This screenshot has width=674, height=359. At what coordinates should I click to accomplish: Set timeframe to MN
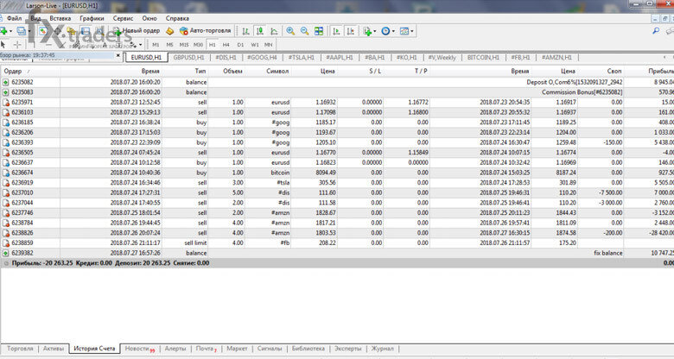[x=268, y=45]
